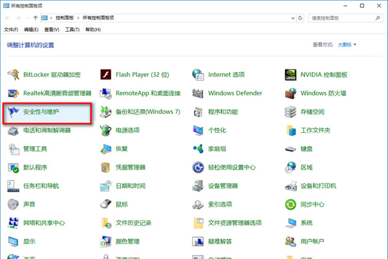This screenshot has height=259, width=388.
Task: Open the 同步中心 item
Action: click(313, 205)
